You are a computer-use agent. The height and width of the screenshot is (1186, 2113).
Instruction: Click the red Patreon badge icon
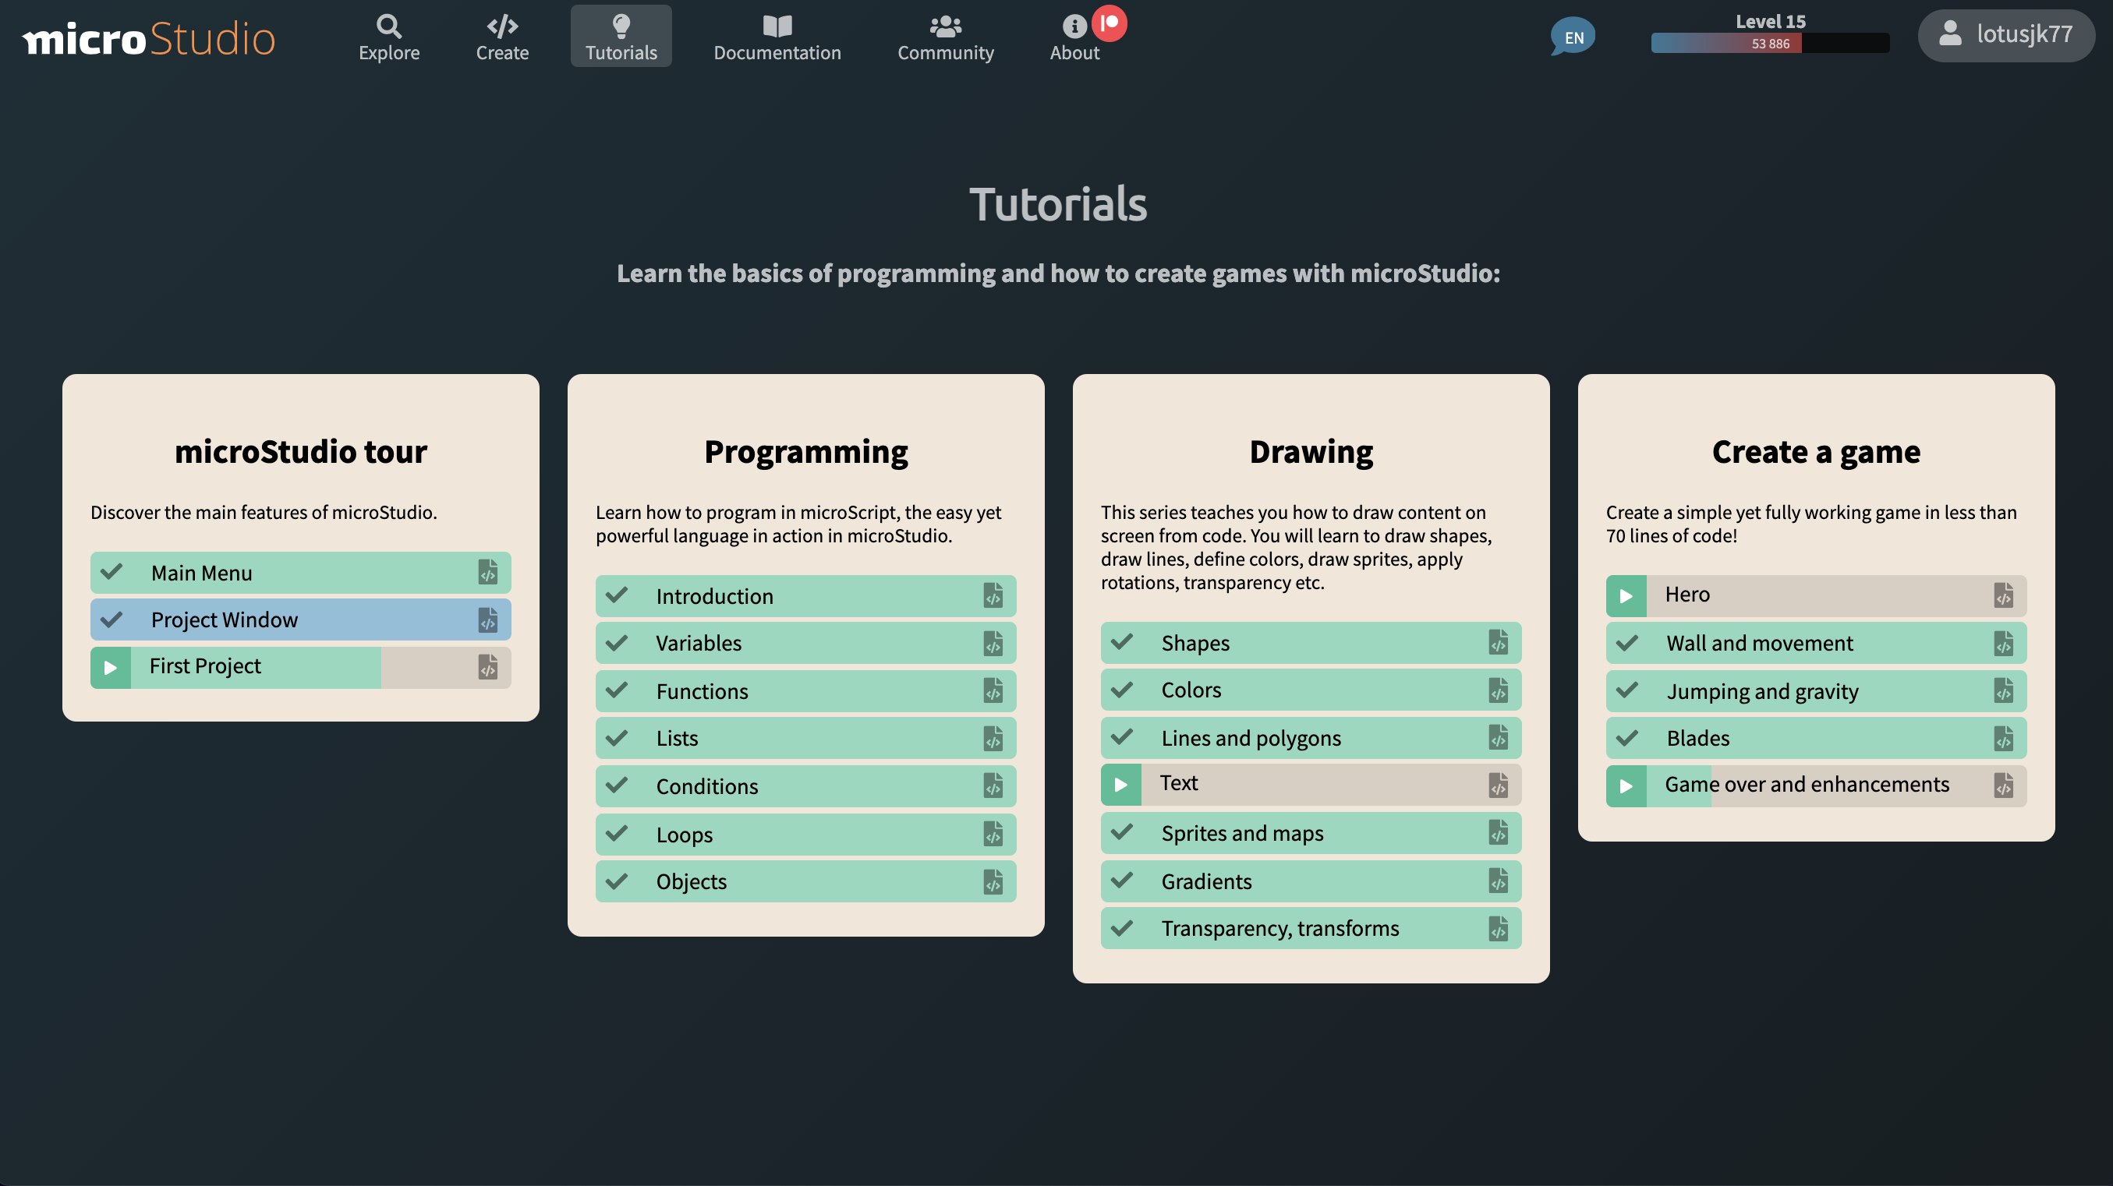click(1109, 23)
